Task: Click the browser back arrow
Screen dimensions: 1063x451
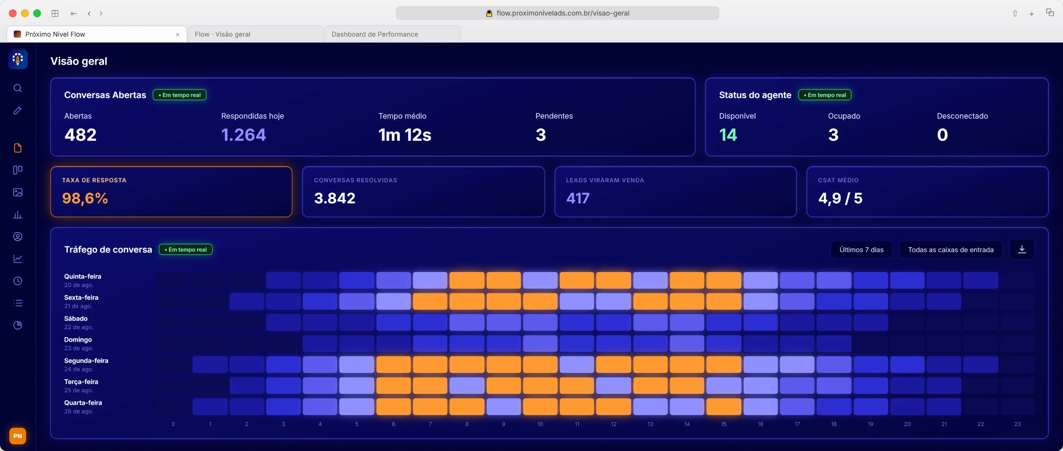Action: 89,13
